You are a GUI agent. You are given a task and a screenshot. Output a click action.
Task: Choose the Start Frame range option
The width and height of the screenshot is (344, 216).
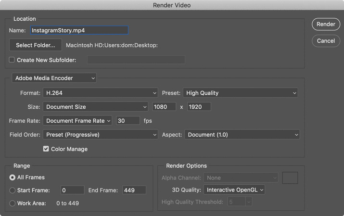tap(13, 191)
